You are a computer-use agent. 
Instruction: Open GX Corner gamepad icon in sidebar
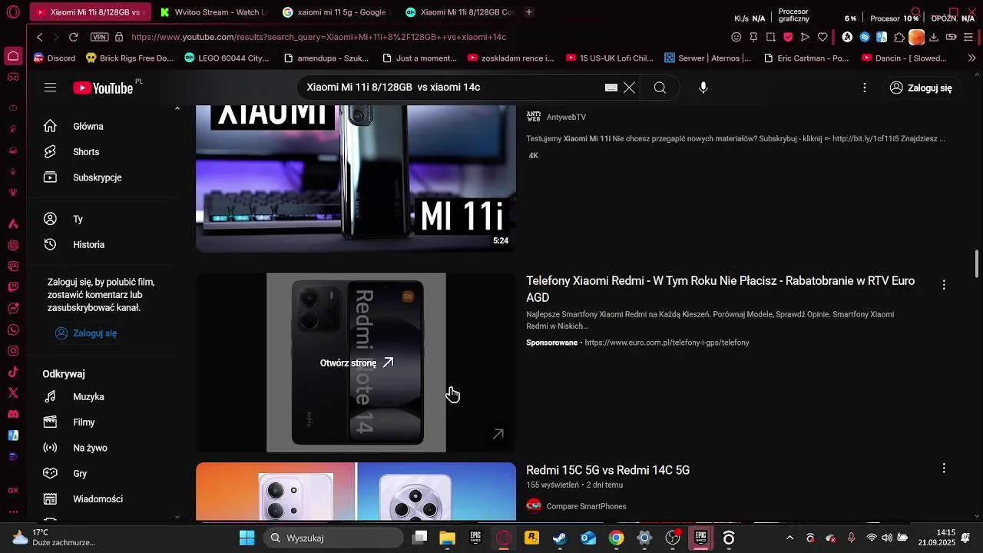[x=13, y=77]
